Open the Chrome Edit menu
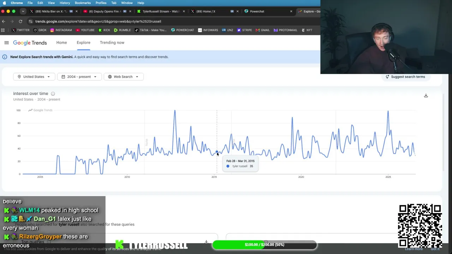 (x=40, y=3)
